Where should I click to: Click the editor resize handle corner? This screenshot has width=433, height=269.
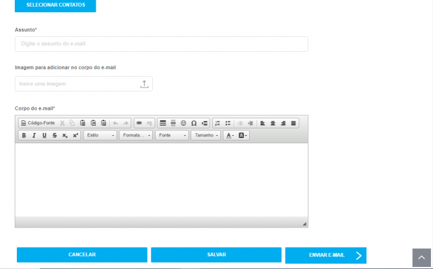[x=304, y=224]
